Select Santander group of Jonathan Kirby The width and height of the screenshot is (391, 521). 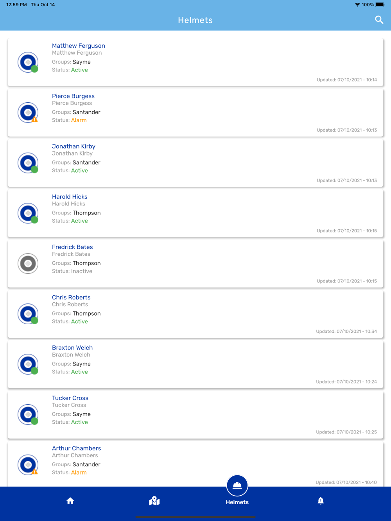[86, 162]
